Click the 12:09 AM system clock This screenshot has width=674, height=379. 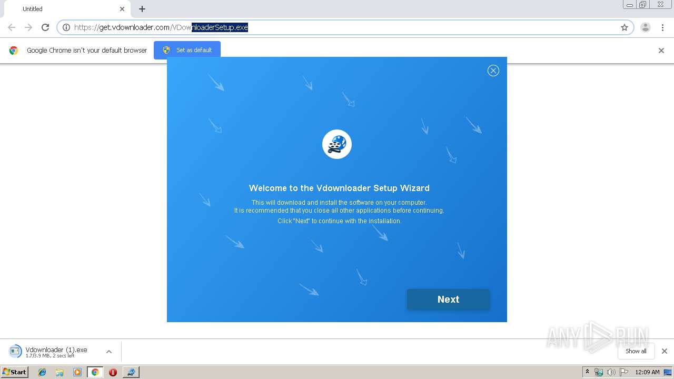pyautogui.click(x=647, y=372)
